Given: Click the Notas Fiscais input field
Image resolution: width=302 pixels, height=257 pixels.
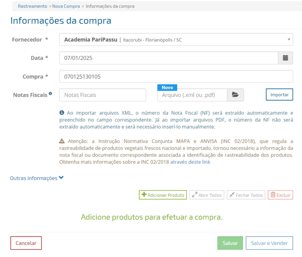Looking at the screenshot, I should pos(103,95).
